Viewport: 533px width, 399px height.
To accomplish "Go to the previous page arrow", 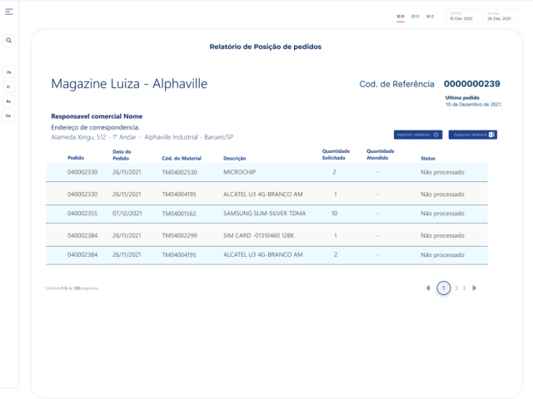I will click(428, 288).
